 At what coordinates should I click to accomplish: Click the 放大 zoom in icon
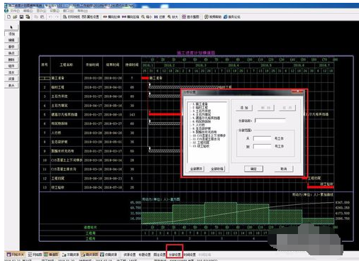[x=172, y=17]
